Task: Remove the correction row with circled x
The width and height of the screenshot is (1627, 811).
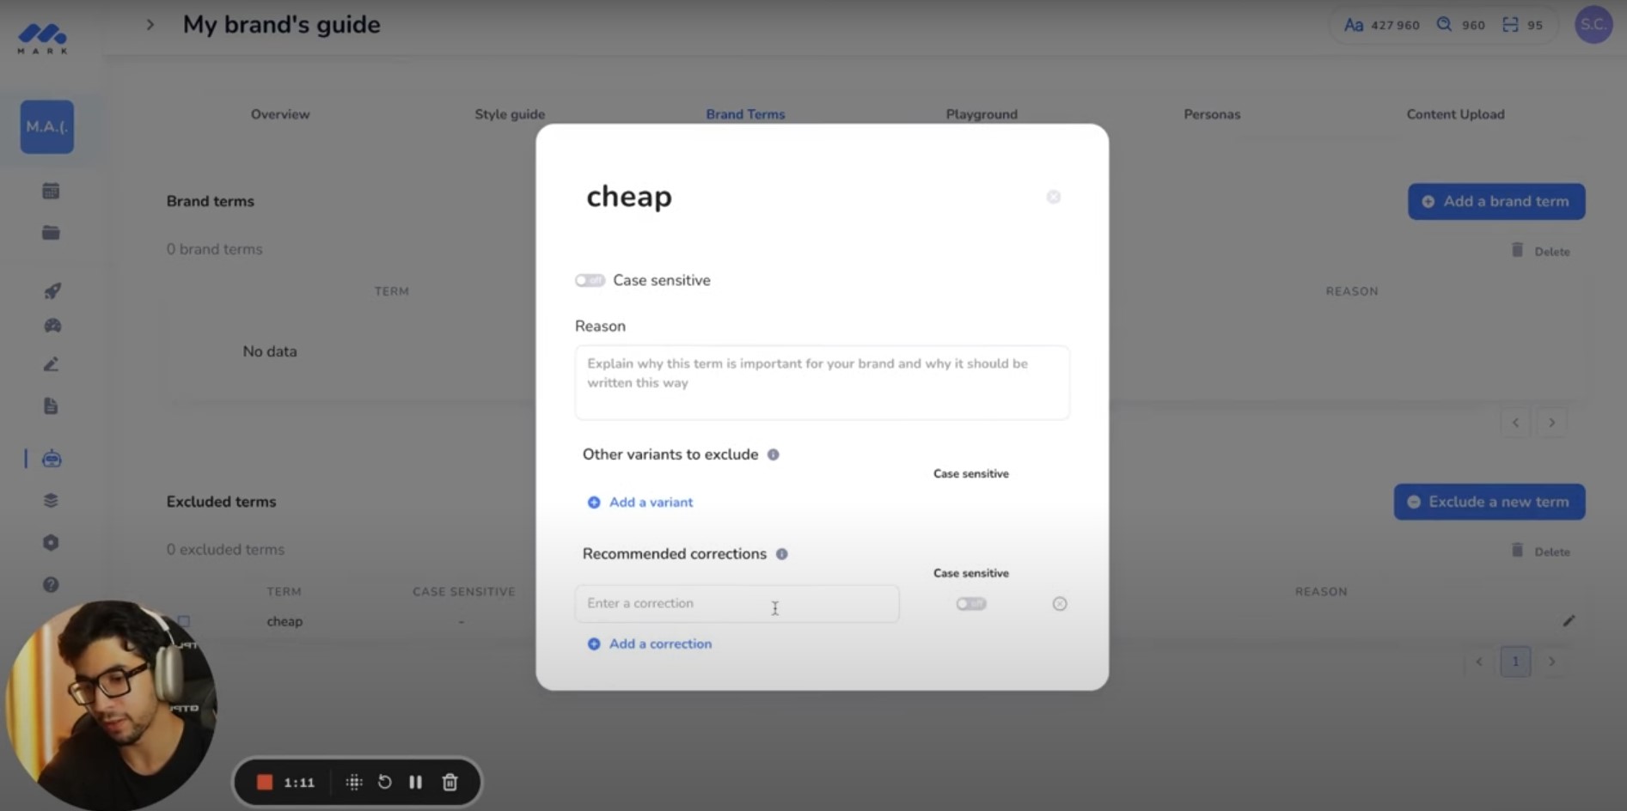Action: pos(1060,604)
